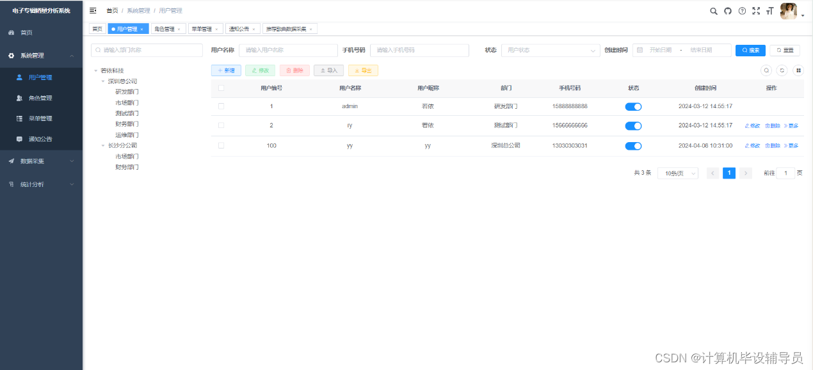The image size is (813, 370).
Task: Open the header search magnifier icon
Action: click(x=714, y=11)
